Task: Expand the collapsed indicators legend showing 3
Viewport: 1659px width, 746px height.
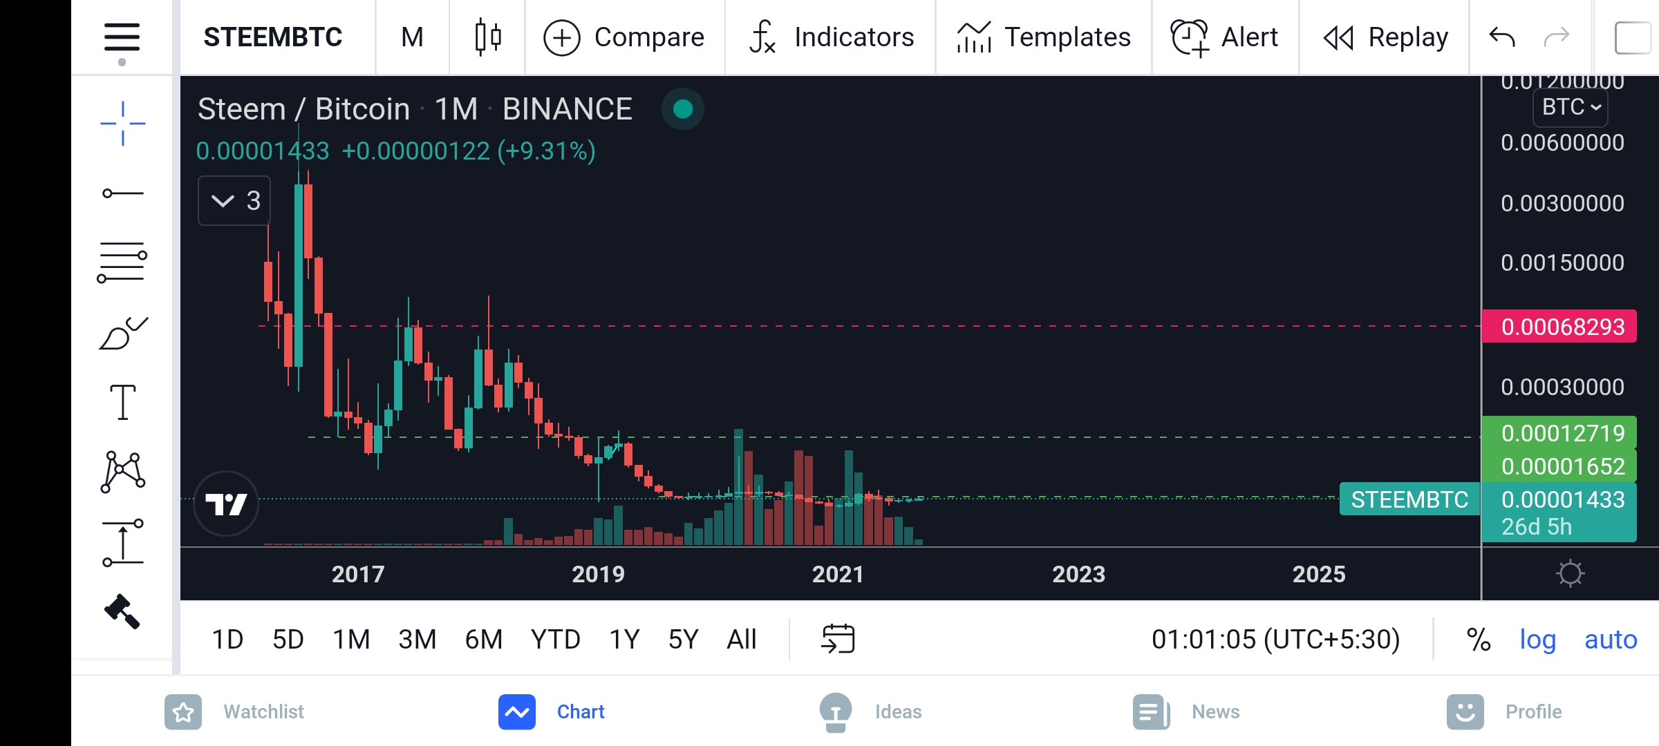Action: pyautogui.click(x=234, y=201)
